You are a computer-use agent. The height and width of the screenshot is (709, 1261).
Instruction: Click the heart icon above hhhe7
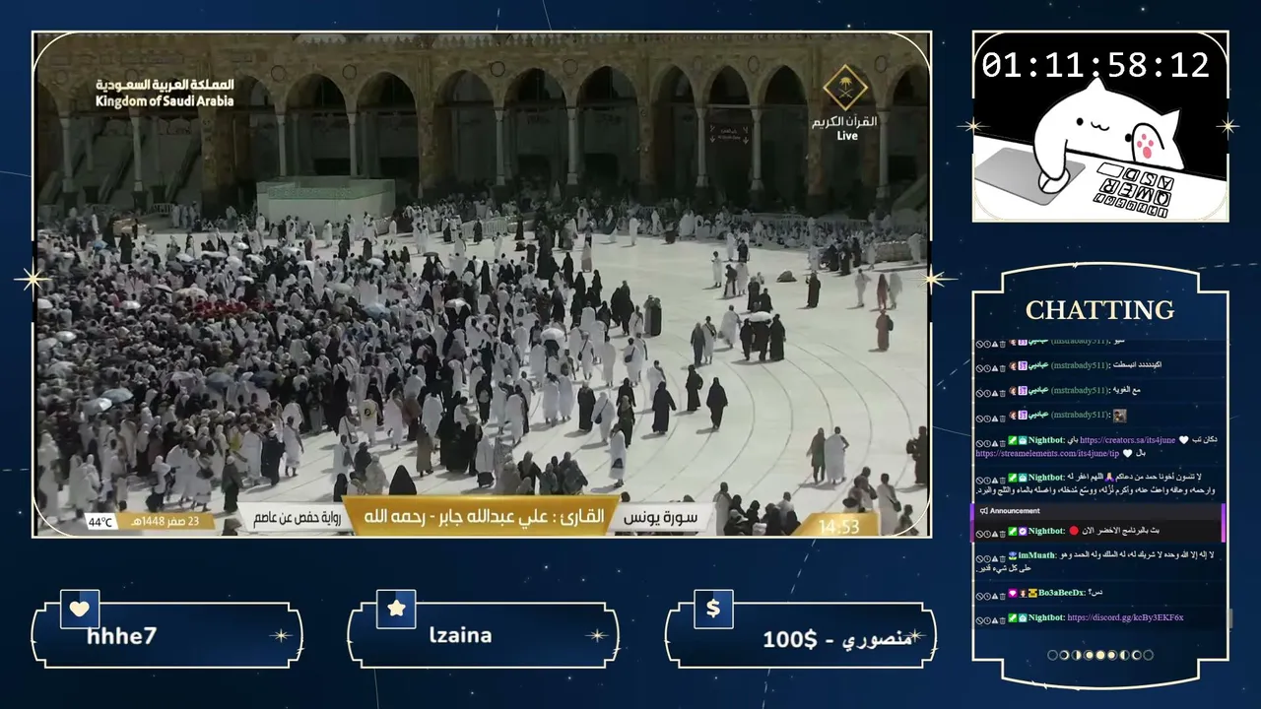[80, 609]
